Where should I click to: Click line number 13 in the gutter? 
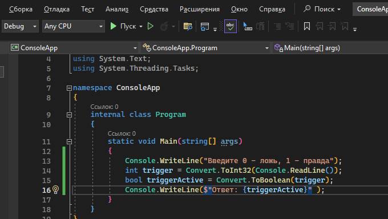[x=46, y=161]
